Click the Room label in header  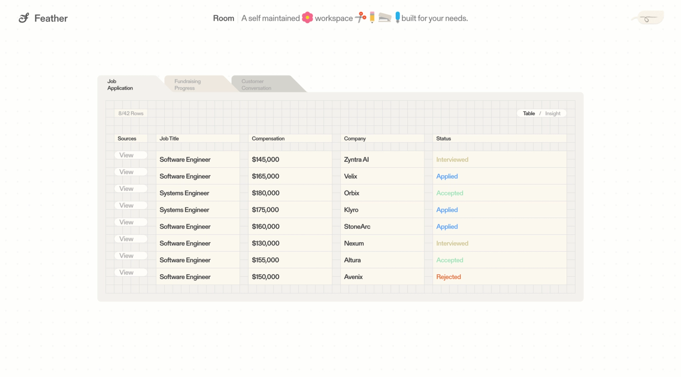pos(224,18)
